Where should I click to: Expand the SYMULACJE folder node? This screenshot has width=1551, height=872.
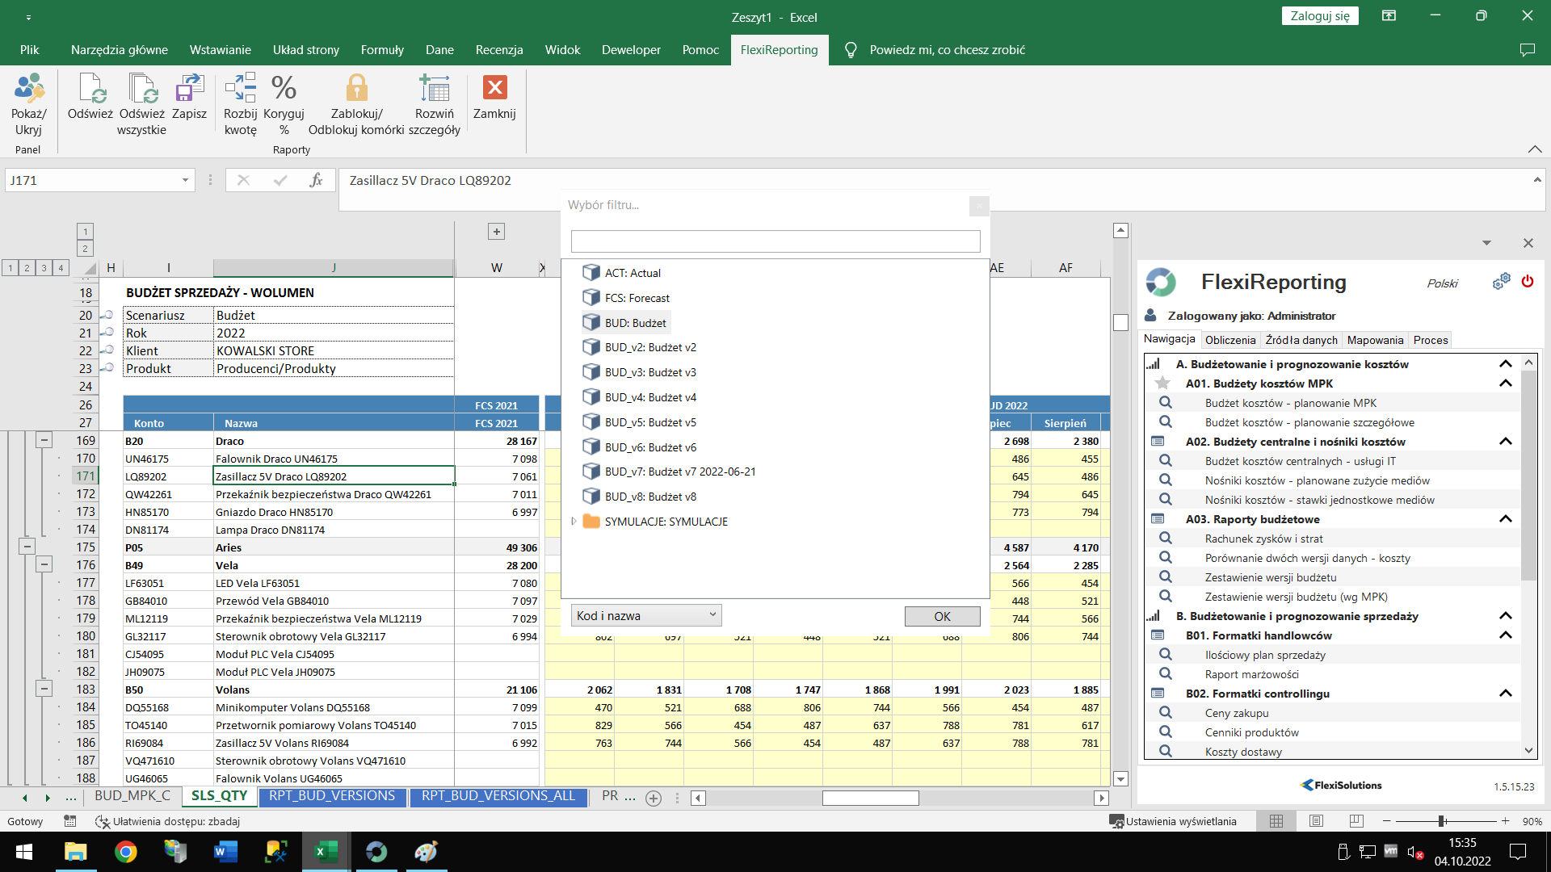574,522
